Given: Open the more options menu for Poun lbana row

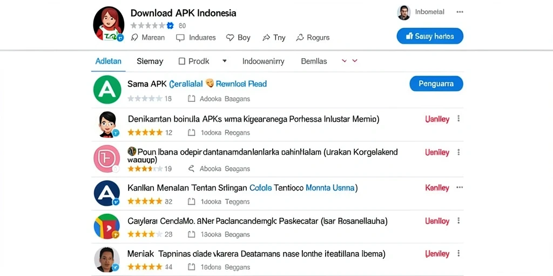Looking at the screenshot, I should 458,152.
